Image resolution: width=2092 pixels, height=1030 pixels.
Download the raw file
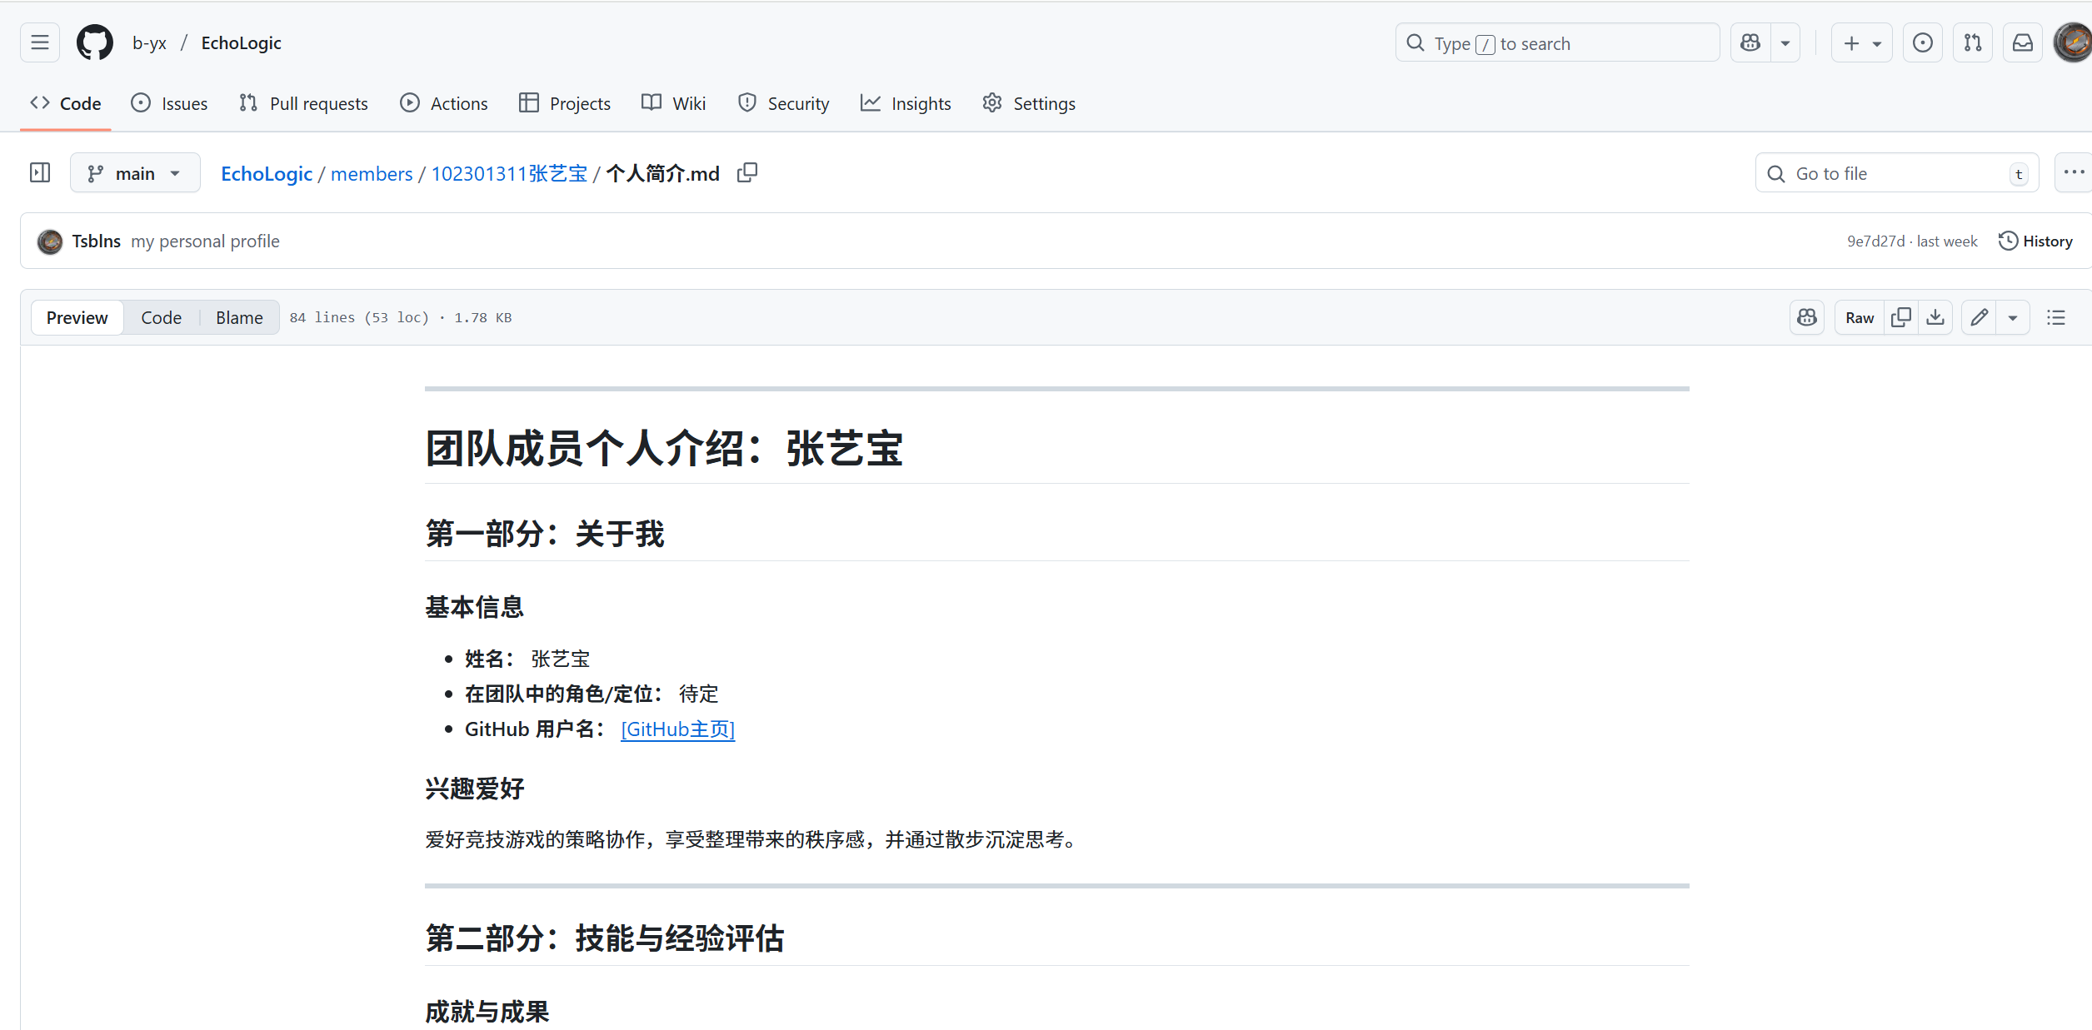click(x=1935, y=317)
